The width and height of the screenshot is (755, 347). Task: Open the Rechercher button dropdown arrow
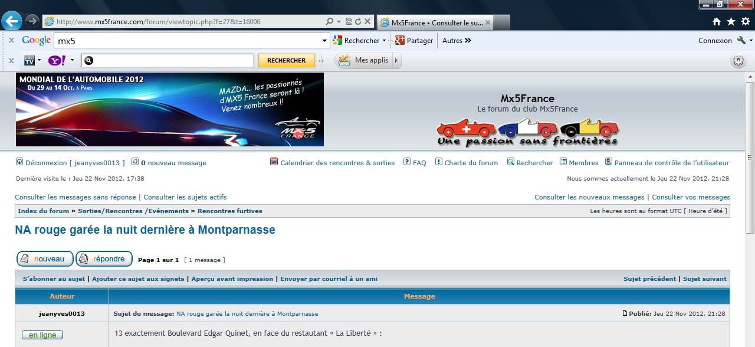(384, 41)
